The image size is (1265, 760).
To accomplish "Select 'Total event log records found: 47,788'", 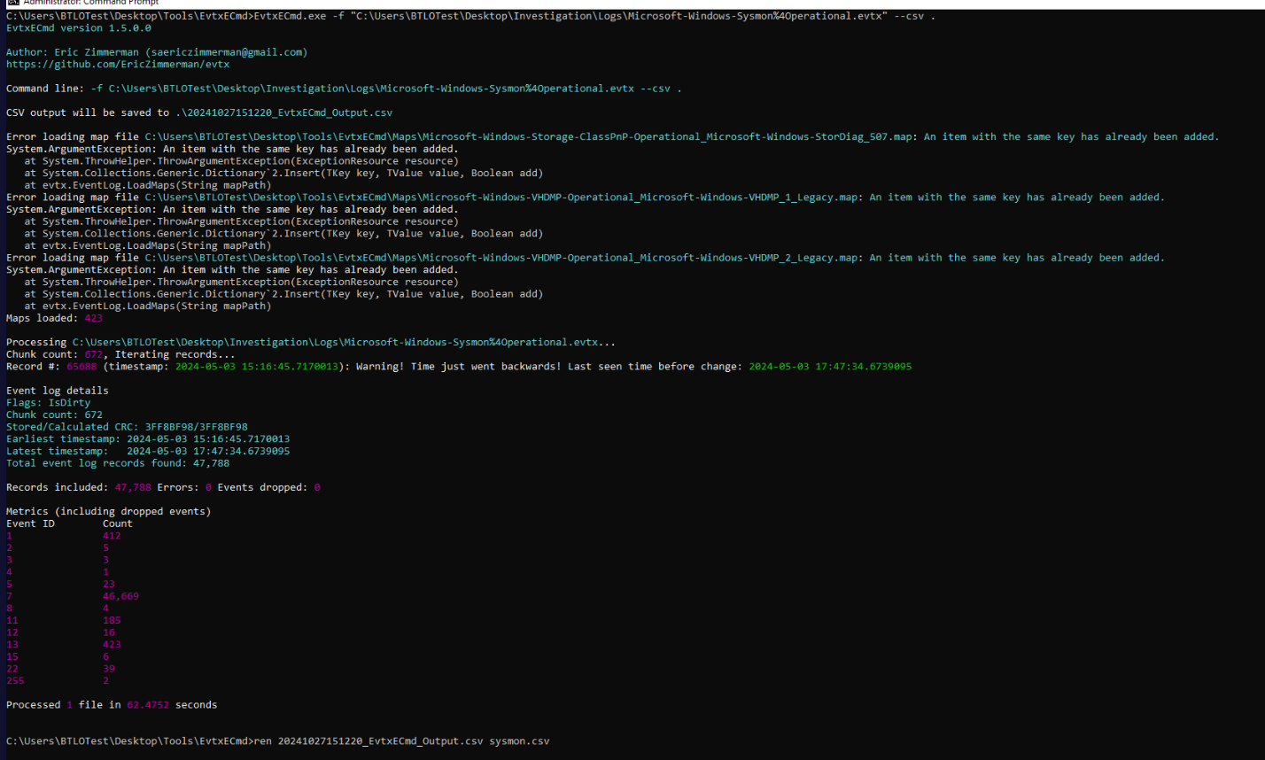I will click(x=118, y=462).
